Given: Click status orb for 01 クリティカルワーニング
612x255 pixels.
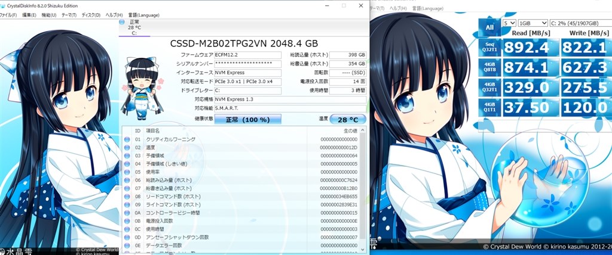Looking at the screenshot, I should (127, 139).
